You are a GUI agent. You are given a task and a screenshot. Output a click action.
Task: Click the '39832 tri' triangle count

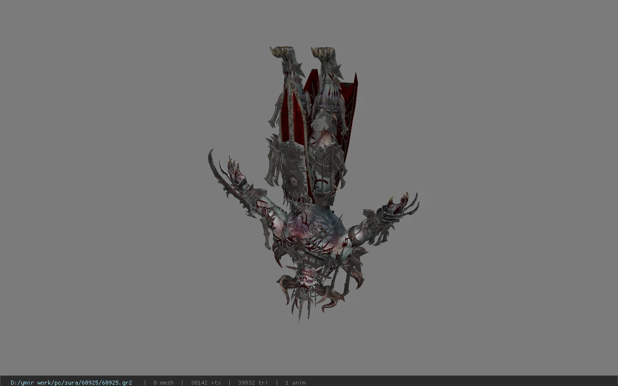(253, 383)
